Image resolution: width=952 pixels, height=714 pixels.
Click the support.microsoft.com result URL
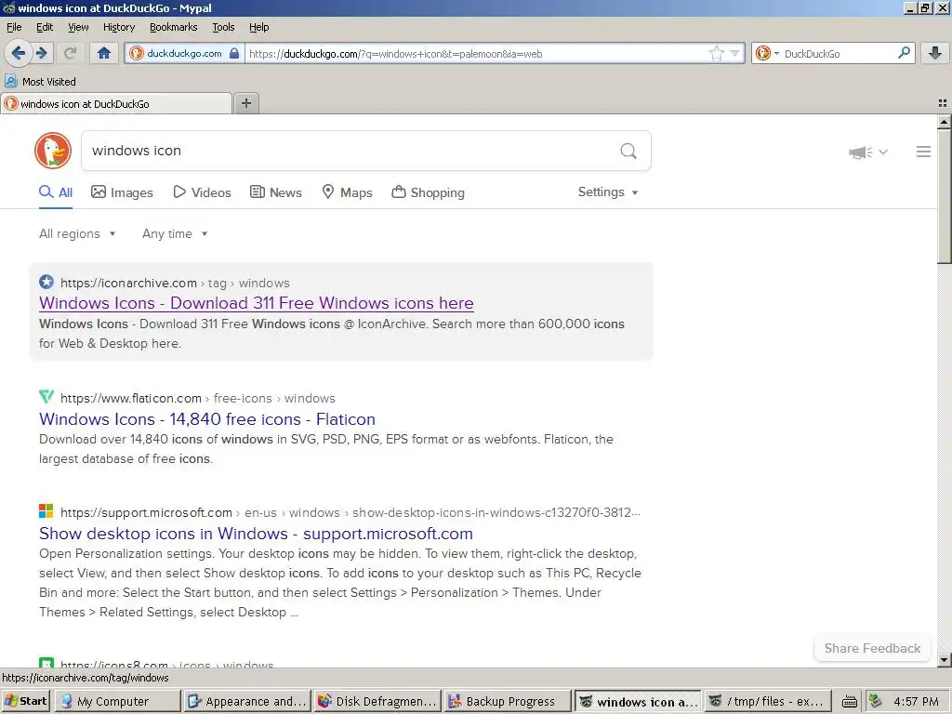point(350,512)
